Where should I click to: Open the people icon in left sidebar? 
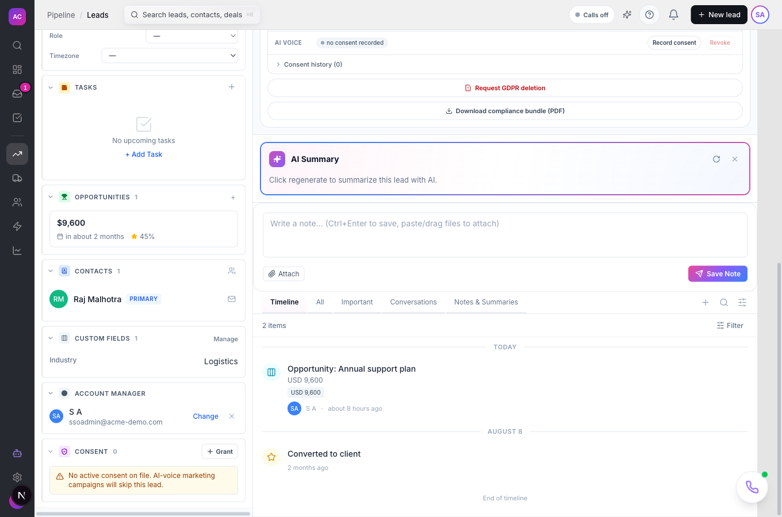(17, 202)
